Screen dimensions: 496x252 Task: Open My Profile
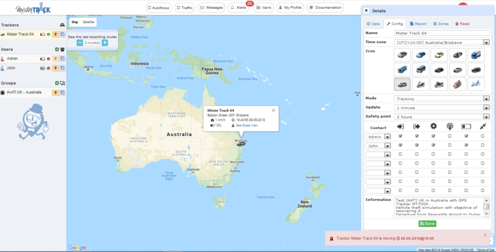291,8
